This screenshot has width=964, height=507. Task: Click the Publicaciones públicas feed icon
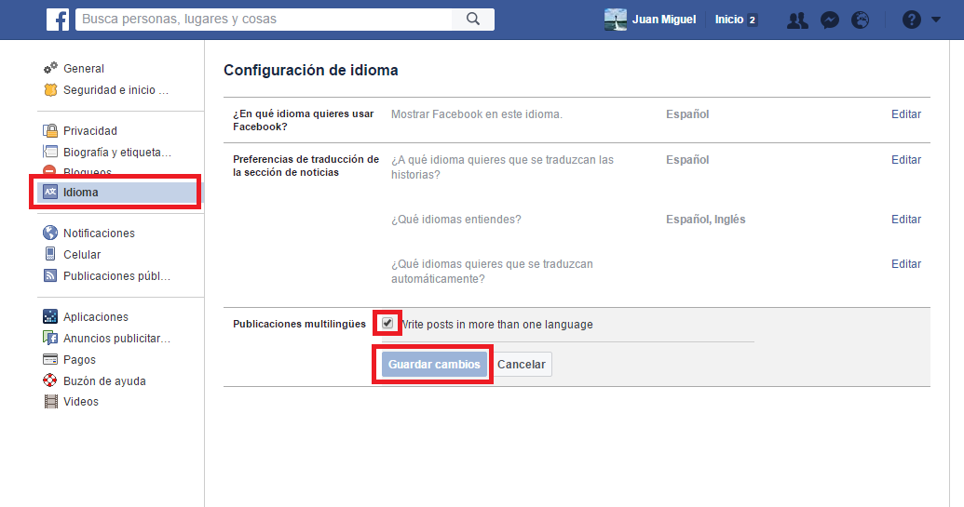[50, 275]
